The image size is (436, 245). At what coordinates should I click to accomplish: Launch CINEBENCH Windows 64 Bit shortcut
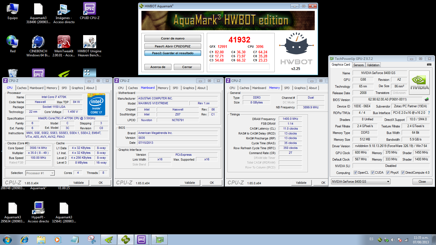38,46
